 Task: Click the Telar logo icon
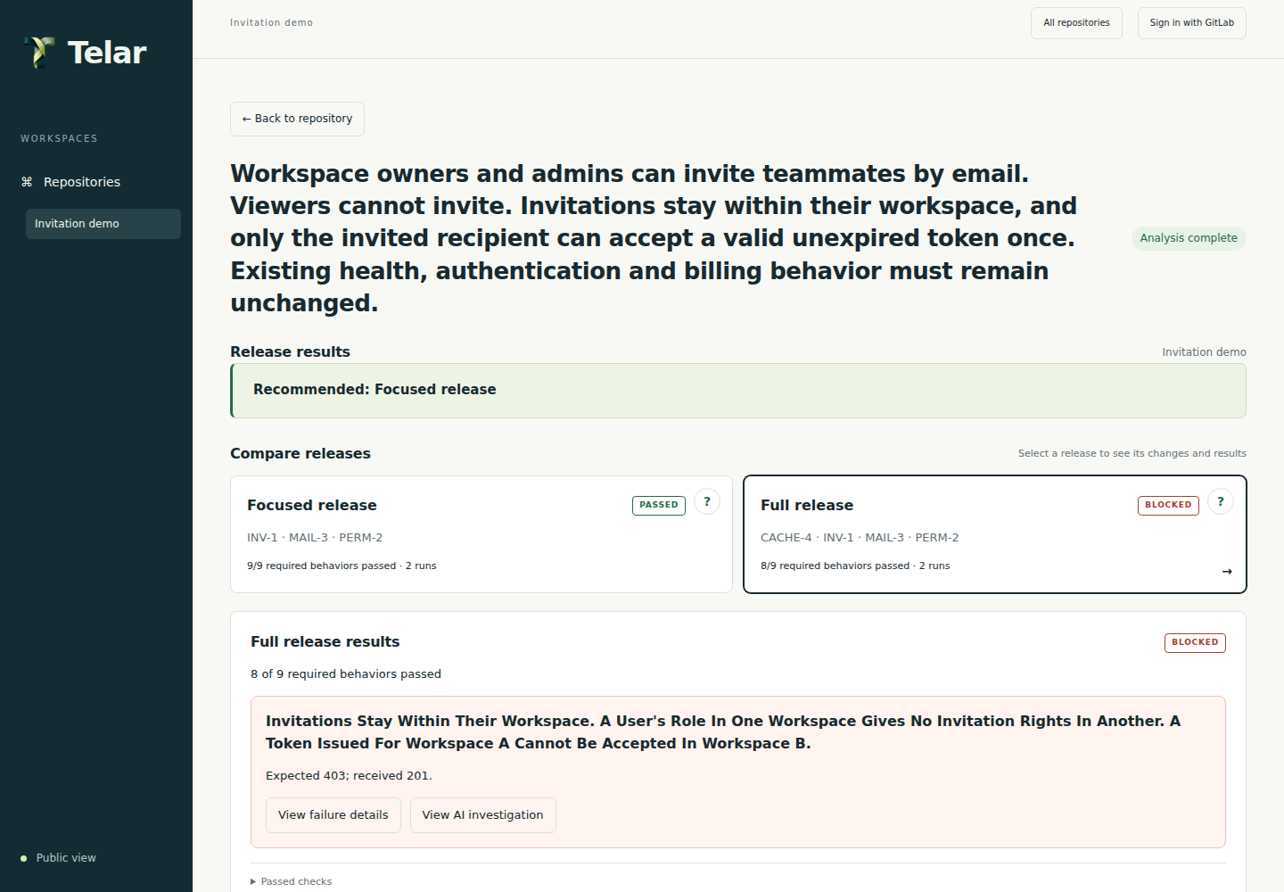pos(39,53)
